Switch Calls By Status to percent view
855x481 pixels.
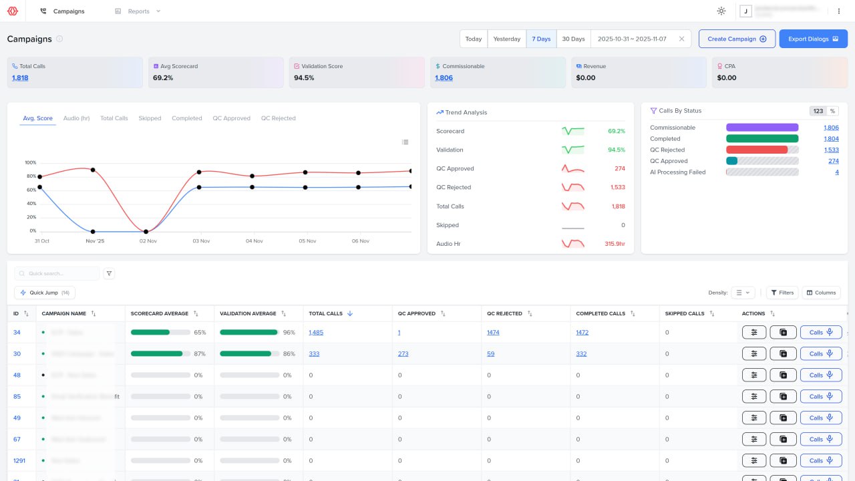(x=832, y=111)
